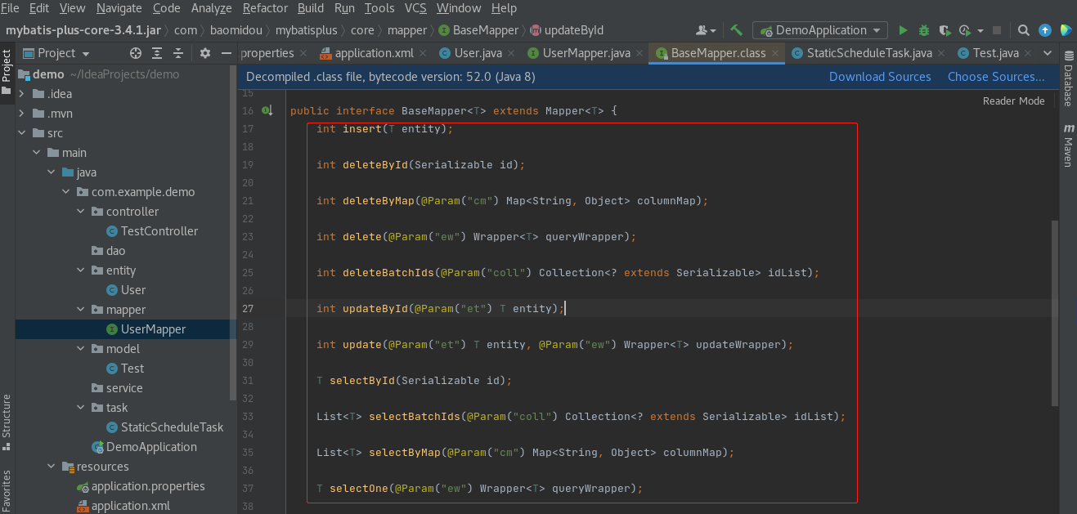Open the Database tool window stripe
1077x514 pixels.
1068,78
